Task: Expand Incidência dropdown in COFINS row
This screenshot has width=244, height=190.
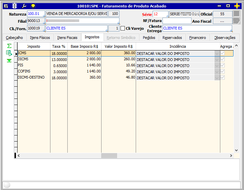Action: point(217,72)
